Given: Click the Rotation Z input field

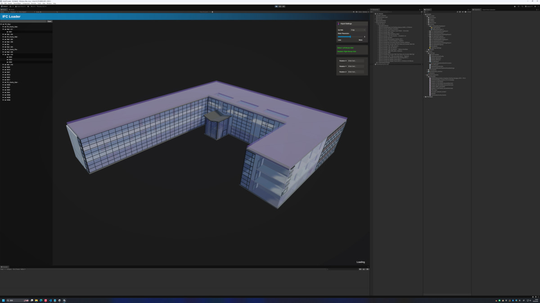Looking at the screenshot, I should (355, 71).
